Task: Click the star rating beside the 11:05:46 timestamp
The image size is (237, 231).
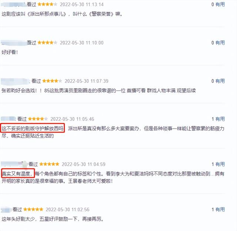Action: [x=38, y=119]
